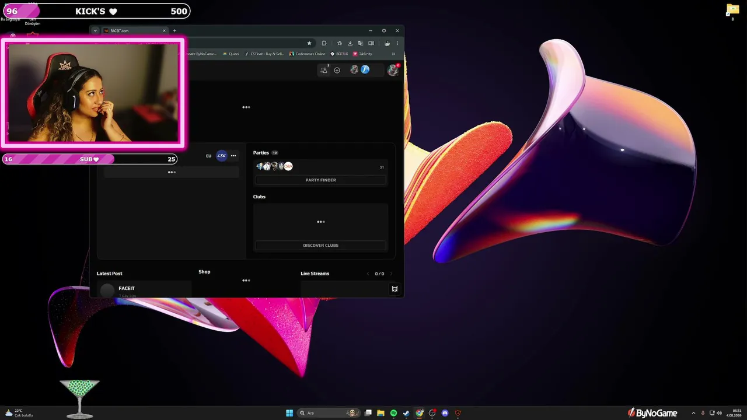The image size is (747, 420).
Task: Click the DISCOVER CLUBS button
Action: pos(320,246)
